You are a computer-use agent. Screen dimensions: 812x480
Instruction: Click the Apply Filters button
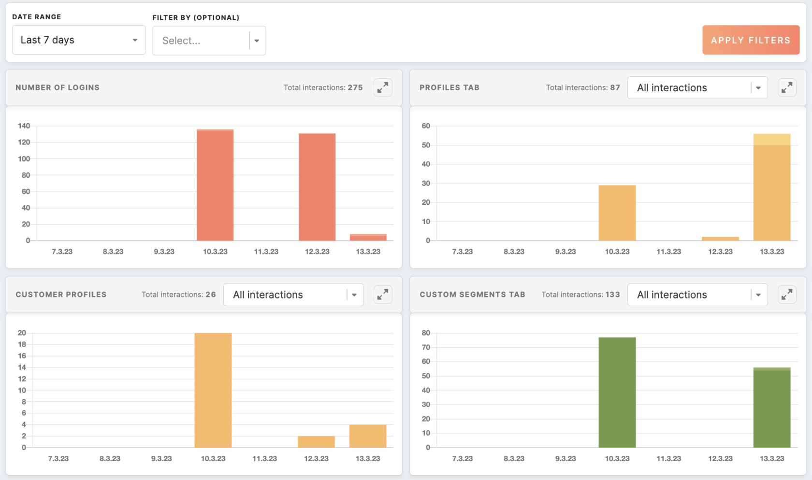pos(751,40)
